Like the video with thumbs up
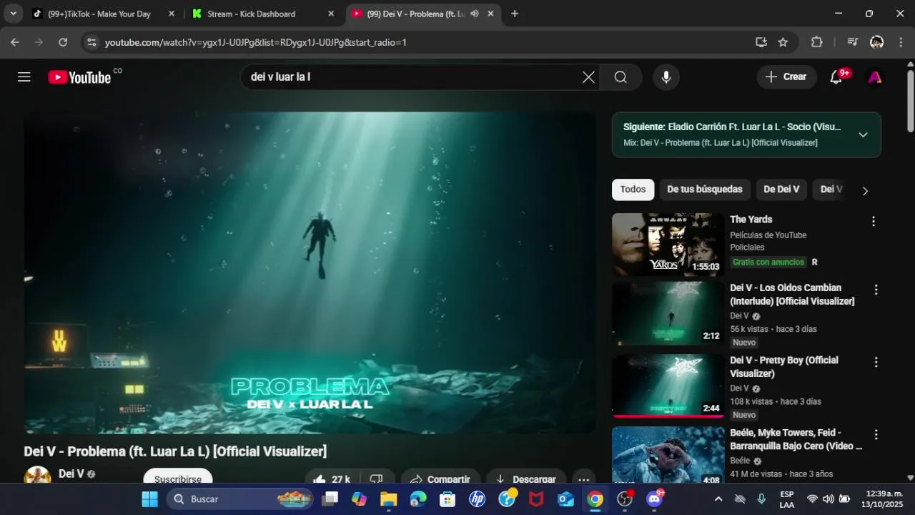 332,478
